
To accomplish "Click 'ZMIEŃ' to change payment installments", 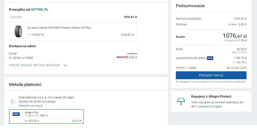I will pos(77,121).
